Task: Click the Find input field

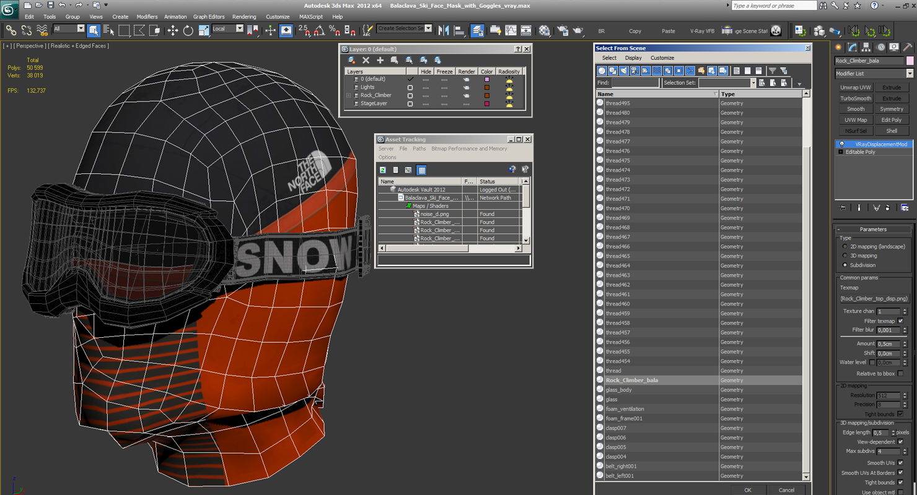Action: 635,83
